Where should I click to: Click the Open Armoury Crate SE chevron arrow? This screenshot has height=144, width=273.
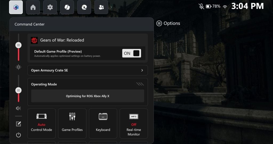coord(142,70)
